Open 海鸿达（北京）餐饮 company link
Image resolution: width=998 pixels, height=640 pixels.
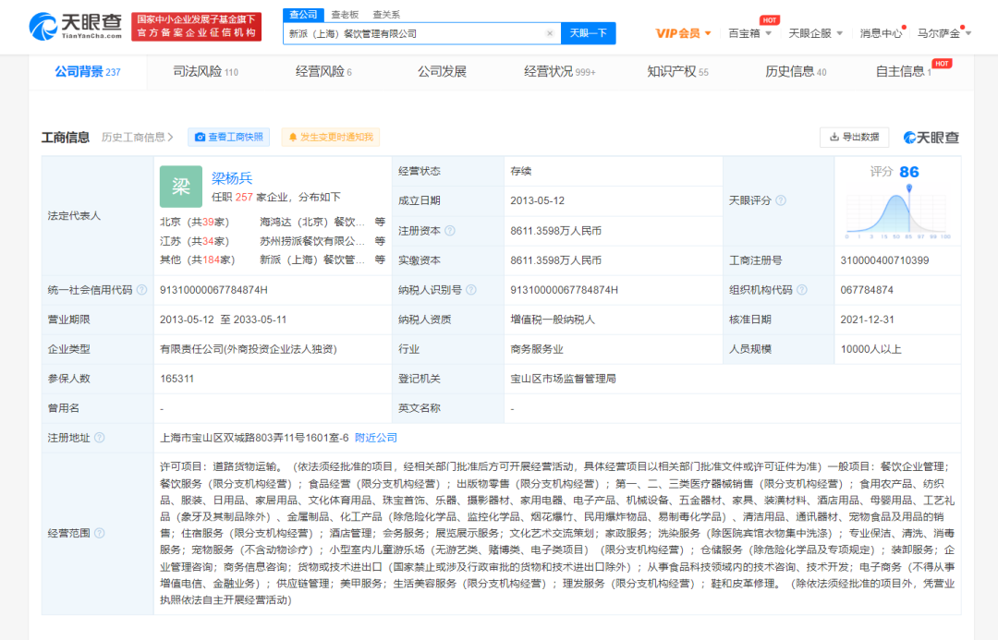(x=312, y=222)
